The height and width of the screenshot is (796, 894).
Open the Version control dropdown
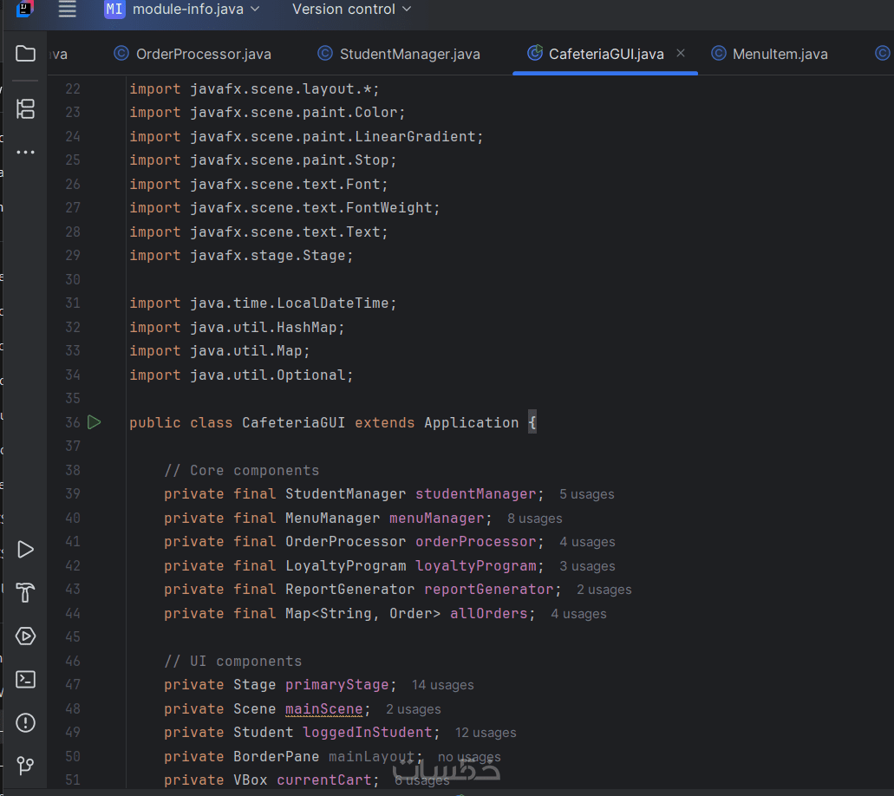point(351,10)
